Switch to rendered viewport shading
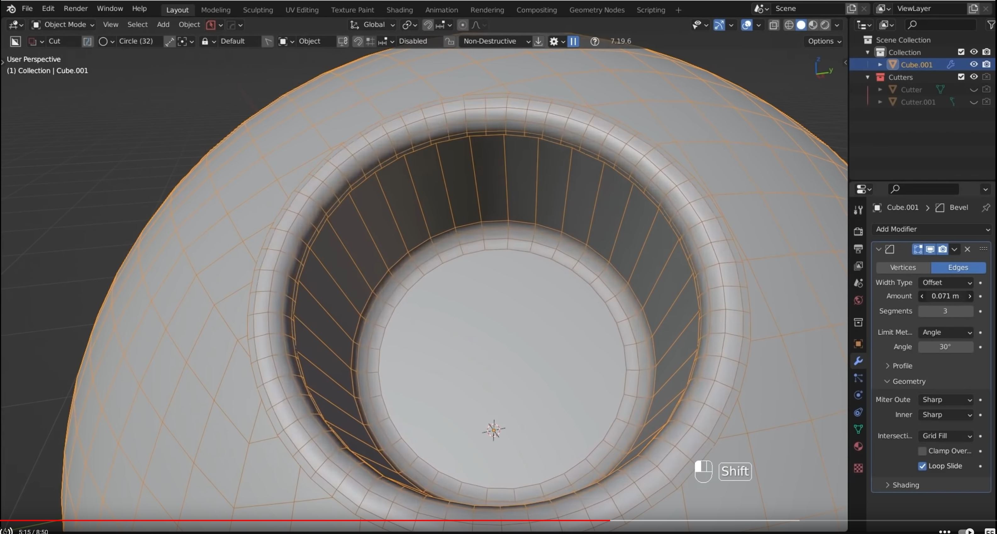This screenshot has height=534, width=997. [x=825, y=25]
